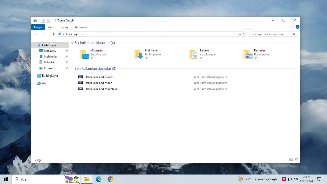Click the blue help question mark icon
The width and height of the screenshot is (327, 184).
297,27
